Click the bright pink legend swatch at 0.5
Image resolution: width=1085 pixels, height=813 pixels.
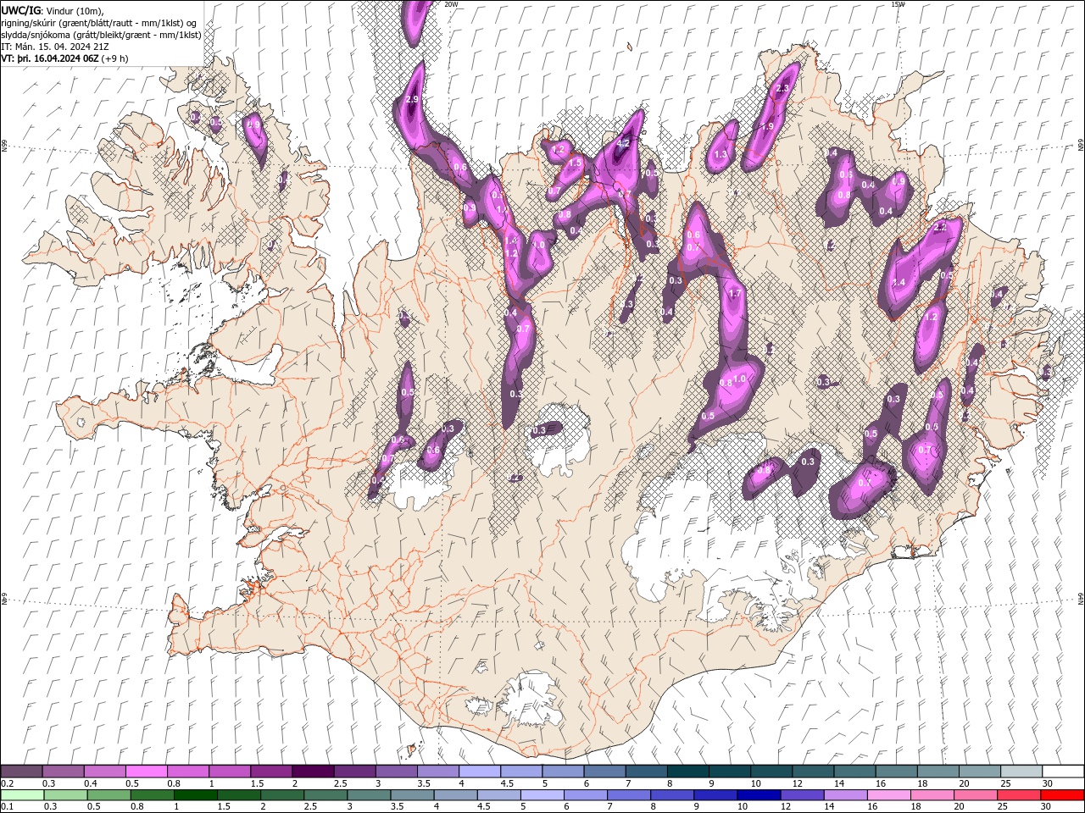pos(146,772)
